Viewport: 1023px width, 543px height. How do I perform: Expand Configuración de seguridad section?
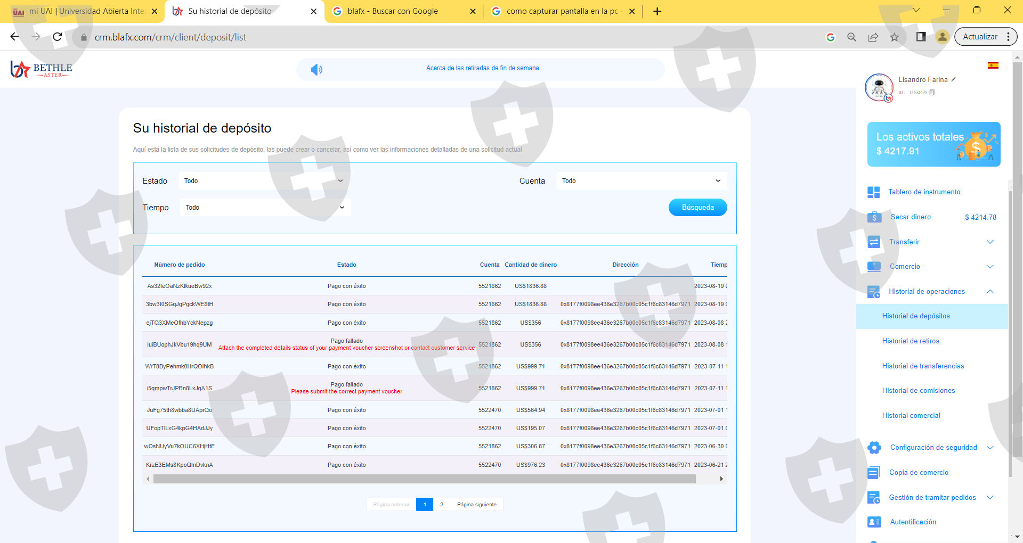[x=989, y=448]
